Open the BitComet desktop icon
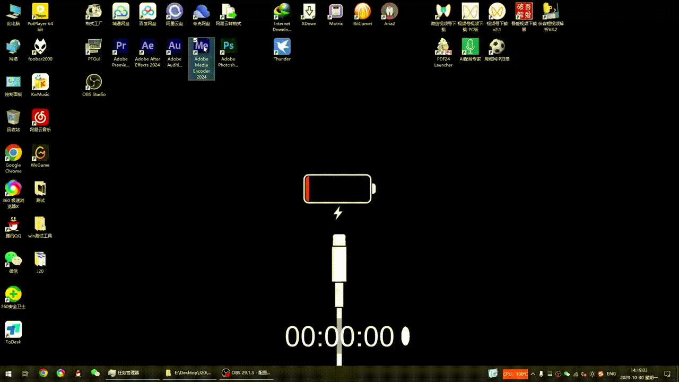The height and width of the screenshot is (382, 679). [362, 11]
